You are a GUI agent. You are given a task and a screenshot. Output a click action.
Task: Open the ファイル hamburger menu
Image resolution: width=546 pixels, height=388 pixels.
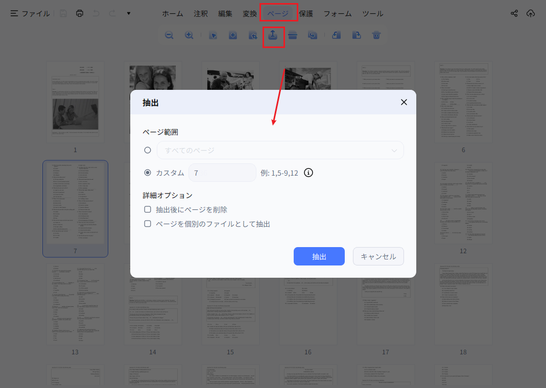(30, 14)
